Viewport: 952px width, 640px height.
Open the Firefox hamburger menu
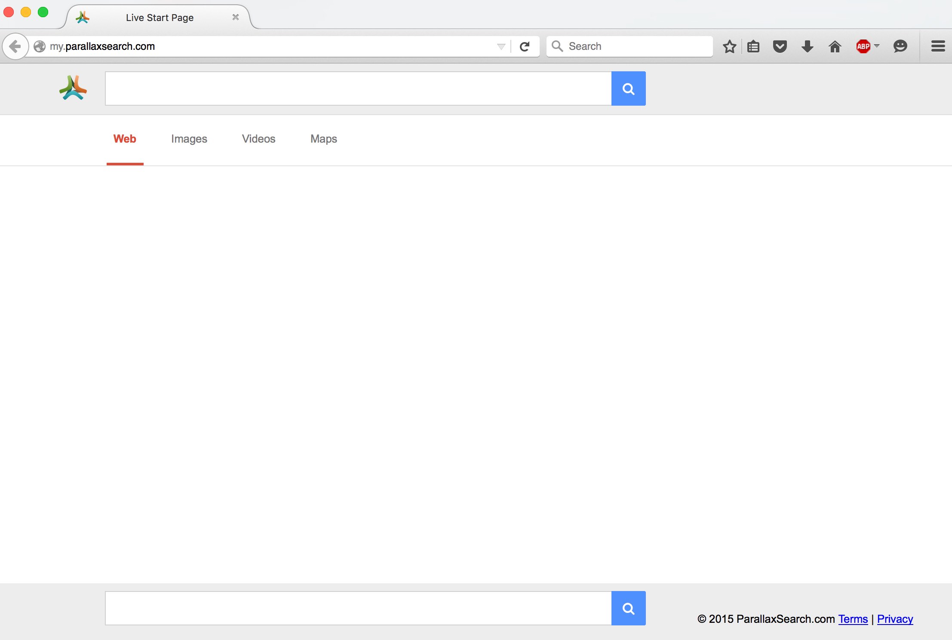pyautogui.click(x=938, y=46)
